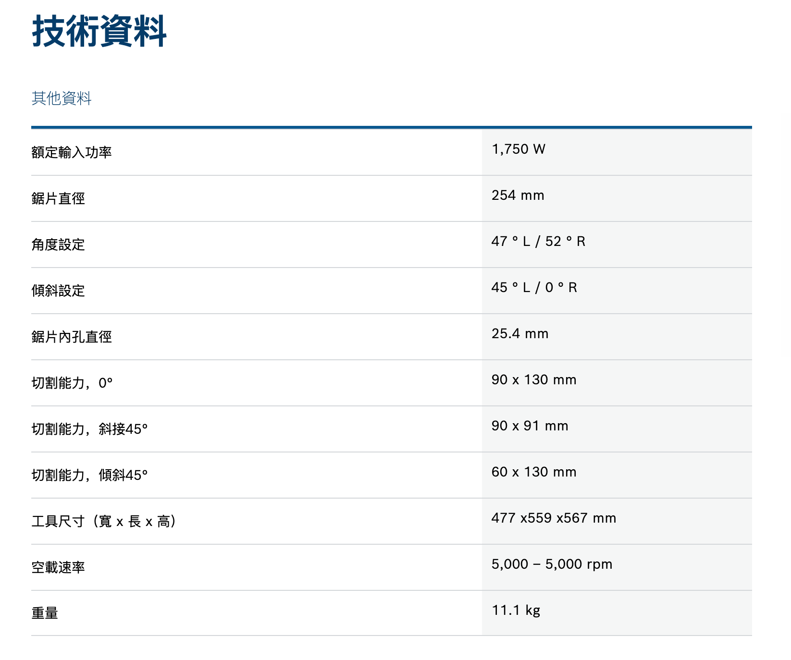
Task: Select the 477 x559 x567 mm value
Action: 554,518
